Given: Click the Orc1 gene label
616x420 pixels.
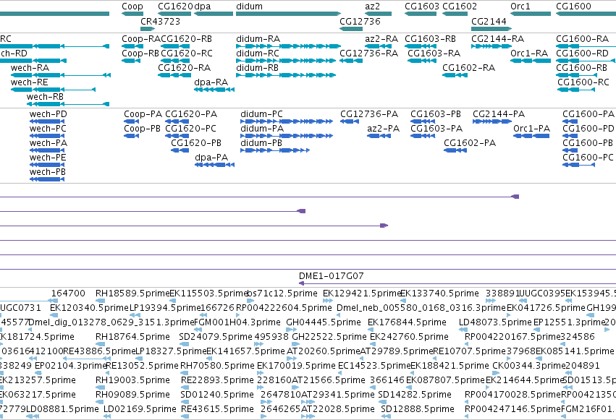Looking at the screenshot, I should [x=520, y=7].
